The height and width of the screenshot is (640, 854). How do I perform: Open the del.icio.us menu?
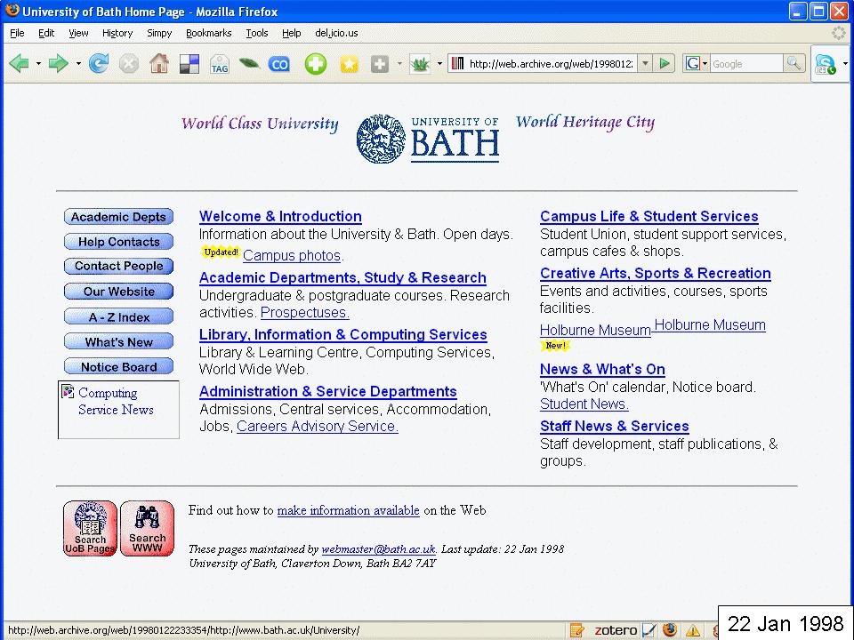tap(336, 33)
